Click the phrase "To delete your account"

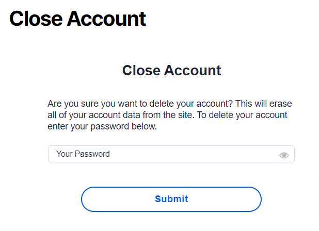242,115
